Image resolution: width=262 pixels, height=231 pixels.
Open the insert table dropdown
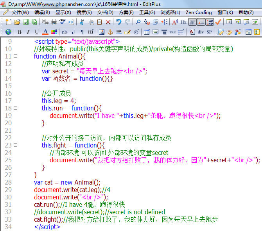pos(147,32)
